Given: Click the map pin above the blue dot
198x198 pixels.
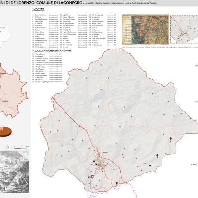Looking at the screenshot, I should tap(171, 139).
